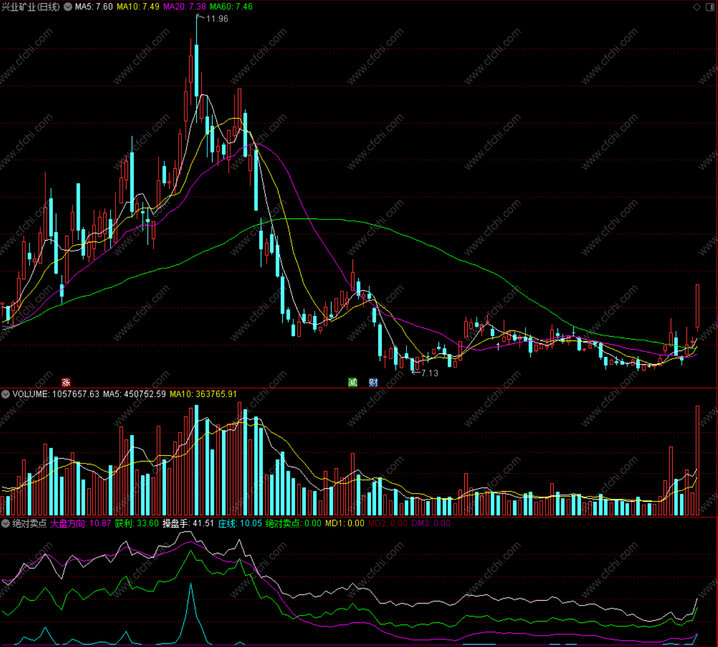718x647 pixels.
Task: Click the 操盘手: 41.51 label
Action: (188, 523)
